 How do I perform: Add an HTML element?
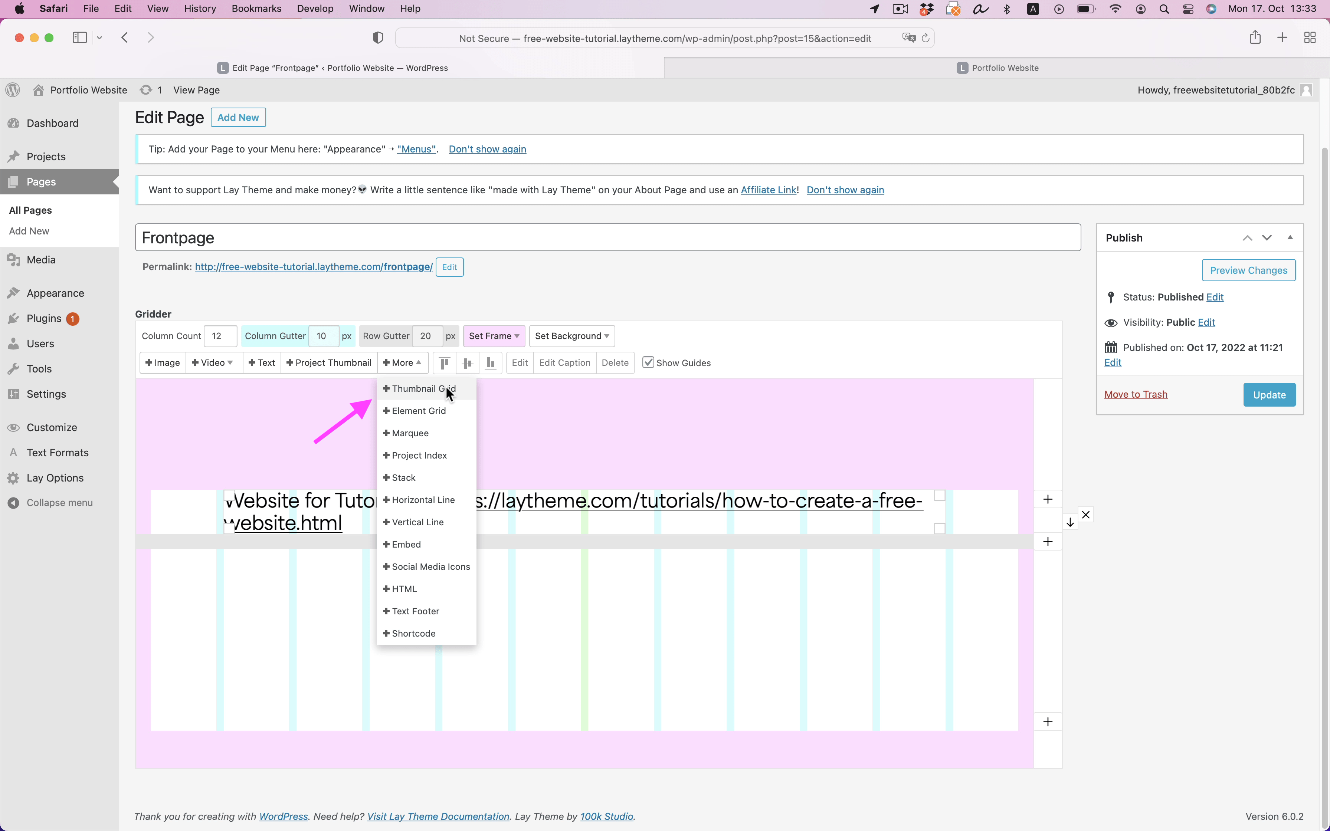click(x=426, y=589)
